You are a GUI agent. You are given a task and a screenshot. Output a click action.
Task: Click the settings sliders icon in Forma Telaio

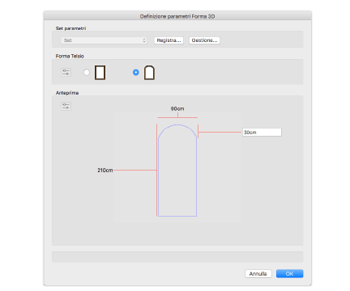click(66, 73)
